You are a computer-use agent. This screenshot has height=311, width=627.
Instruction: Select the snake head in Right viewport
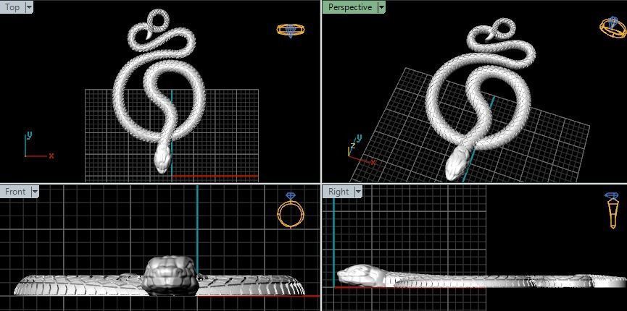[362, 275]
